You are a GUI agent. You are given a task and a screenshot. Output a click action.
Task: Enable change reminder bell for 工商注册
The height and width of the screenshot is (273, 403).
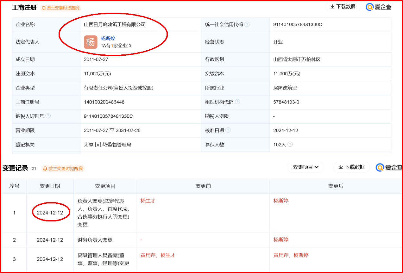pos(60,8)
